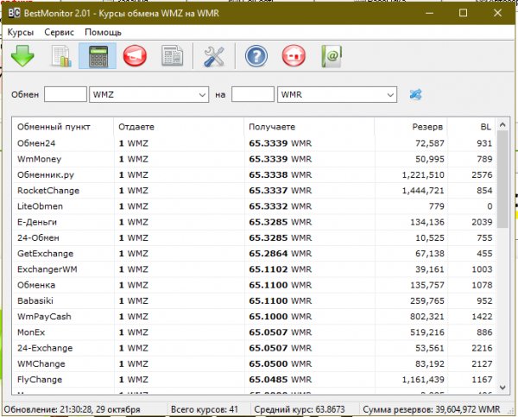The width and height of the screenshot is (518, 417).
Task: Select the ExchangerWM row
Action: (x=255, y=269)
